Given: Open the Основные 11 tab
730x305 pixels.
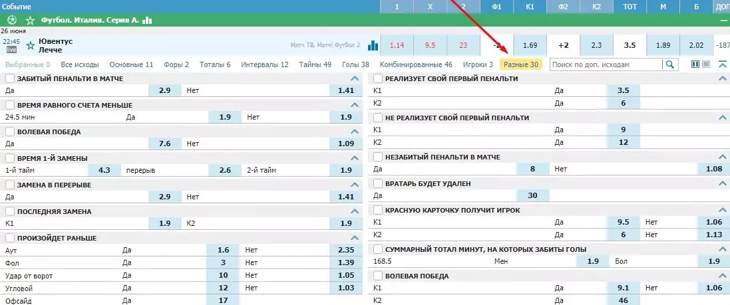Looking at the screenshot, I should [131, 64].
